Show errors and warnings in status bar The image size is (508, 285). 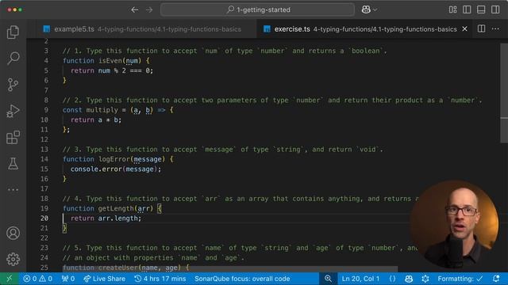[37, 279]
